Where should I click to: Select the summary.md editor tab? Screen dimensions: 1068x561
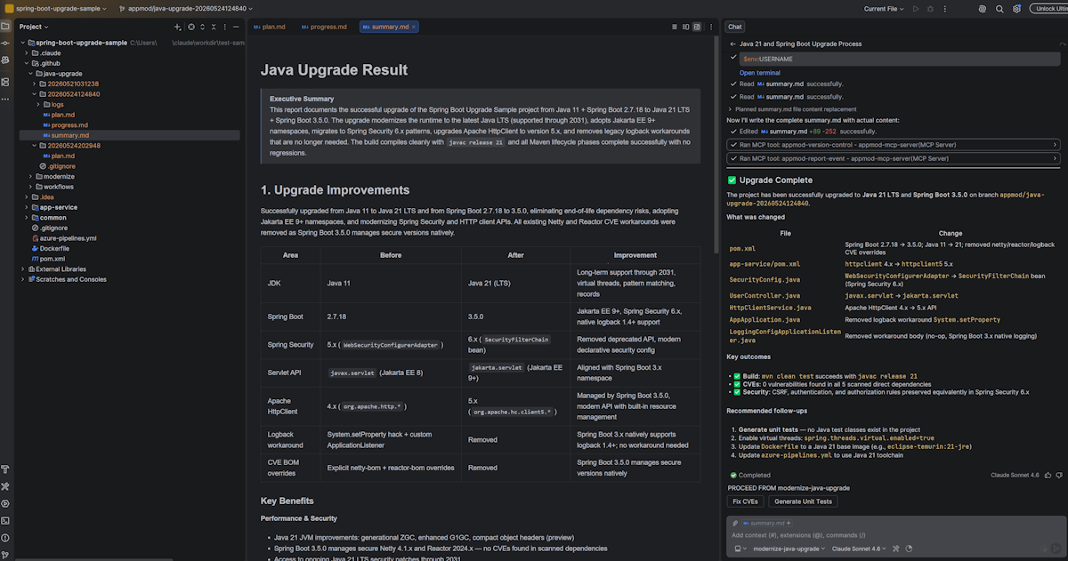tap(389, 27)
